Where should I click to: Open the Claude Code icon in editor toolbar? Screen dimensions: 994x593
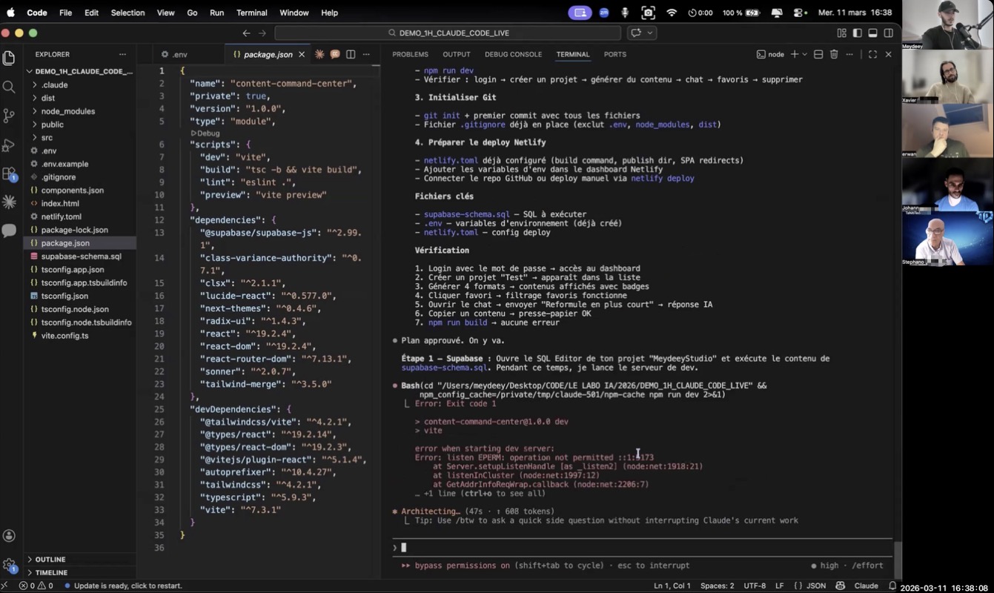pos(319,54)
